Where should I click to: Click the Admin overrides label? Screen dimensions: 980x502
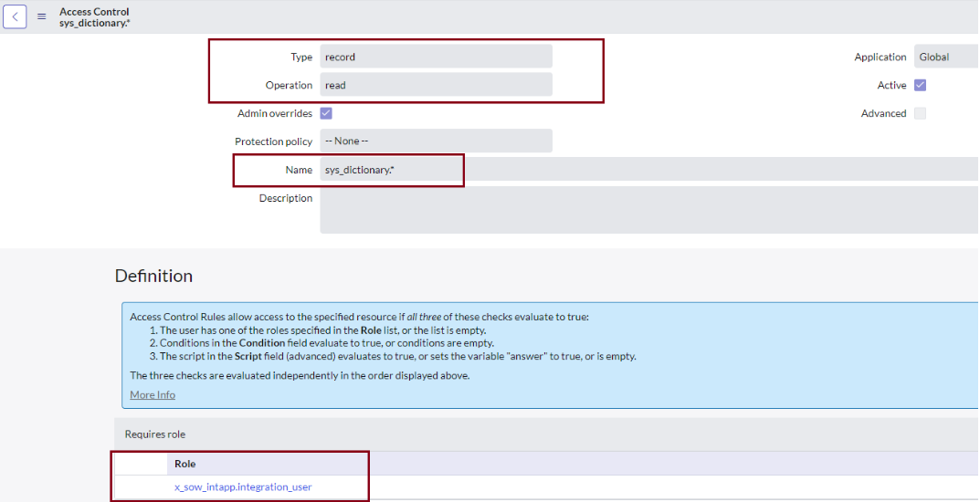tap(275, 113)
